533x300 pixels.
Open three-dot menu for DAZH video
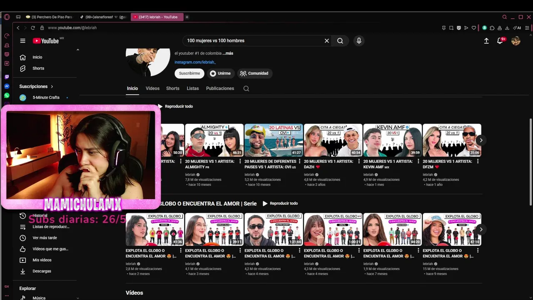359,161
